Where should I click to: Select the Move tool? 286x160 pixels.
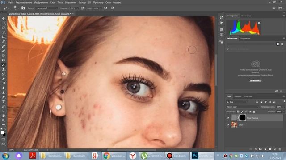[x=3, y=19]
